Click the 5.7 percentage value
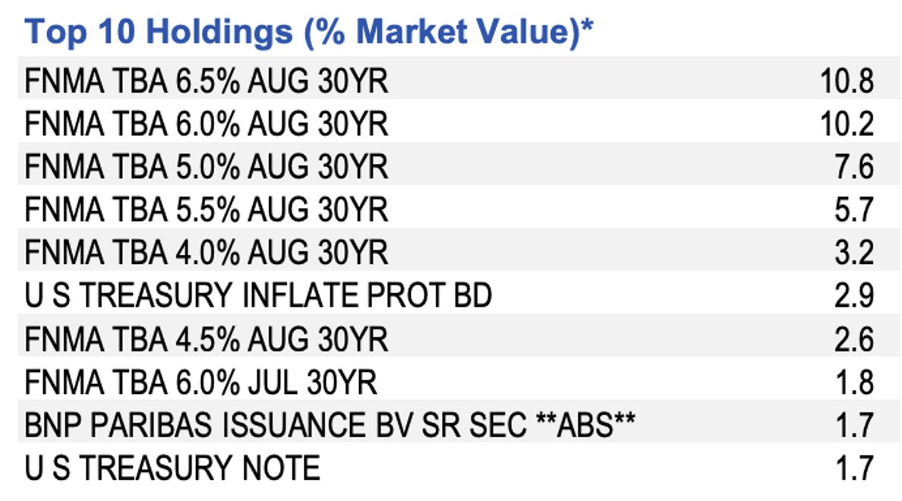The width and height of the screenshot is (902, 501). (x=855, y=210)
